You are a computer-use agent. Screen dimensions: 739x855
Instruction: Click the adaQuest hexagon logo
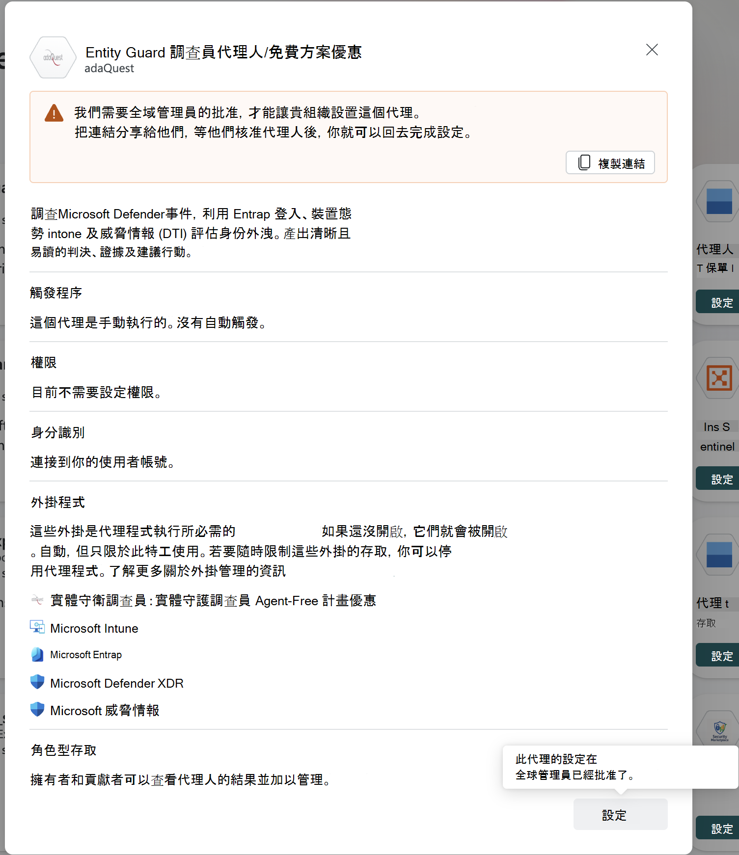pos(53,57)
